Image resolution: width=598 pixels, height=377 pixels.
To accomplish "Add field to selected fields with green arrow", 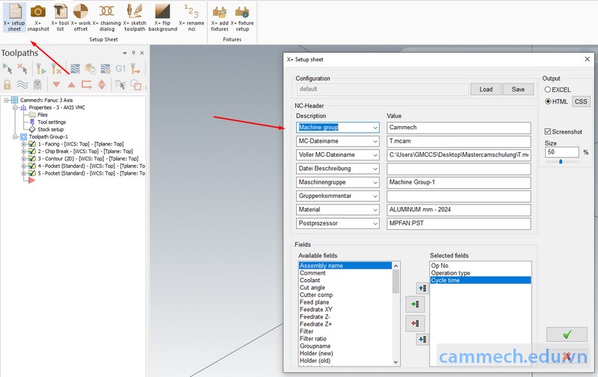I will [415, 304].
